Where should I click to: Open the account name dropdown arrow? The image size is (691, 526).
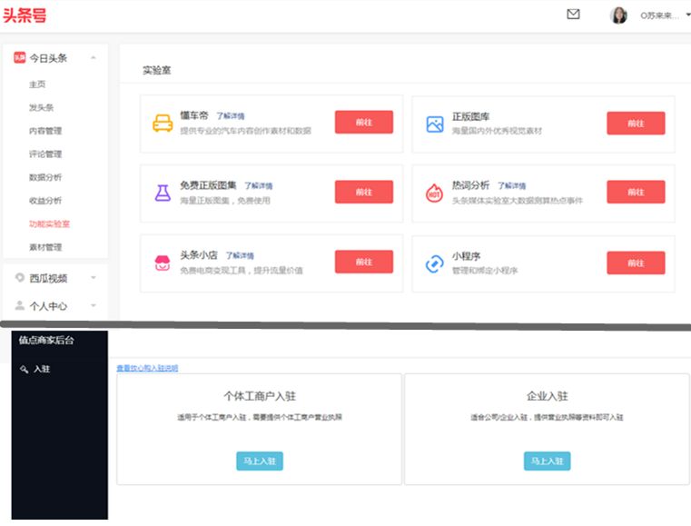click(x=688, y=15)
